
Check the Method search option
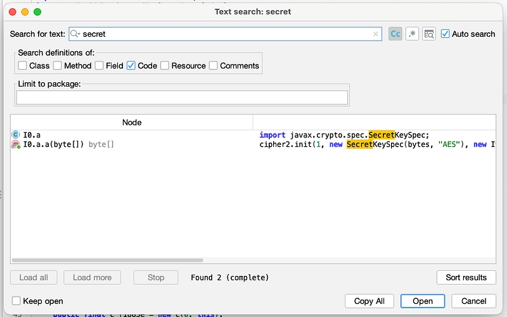tap(58, 65)
